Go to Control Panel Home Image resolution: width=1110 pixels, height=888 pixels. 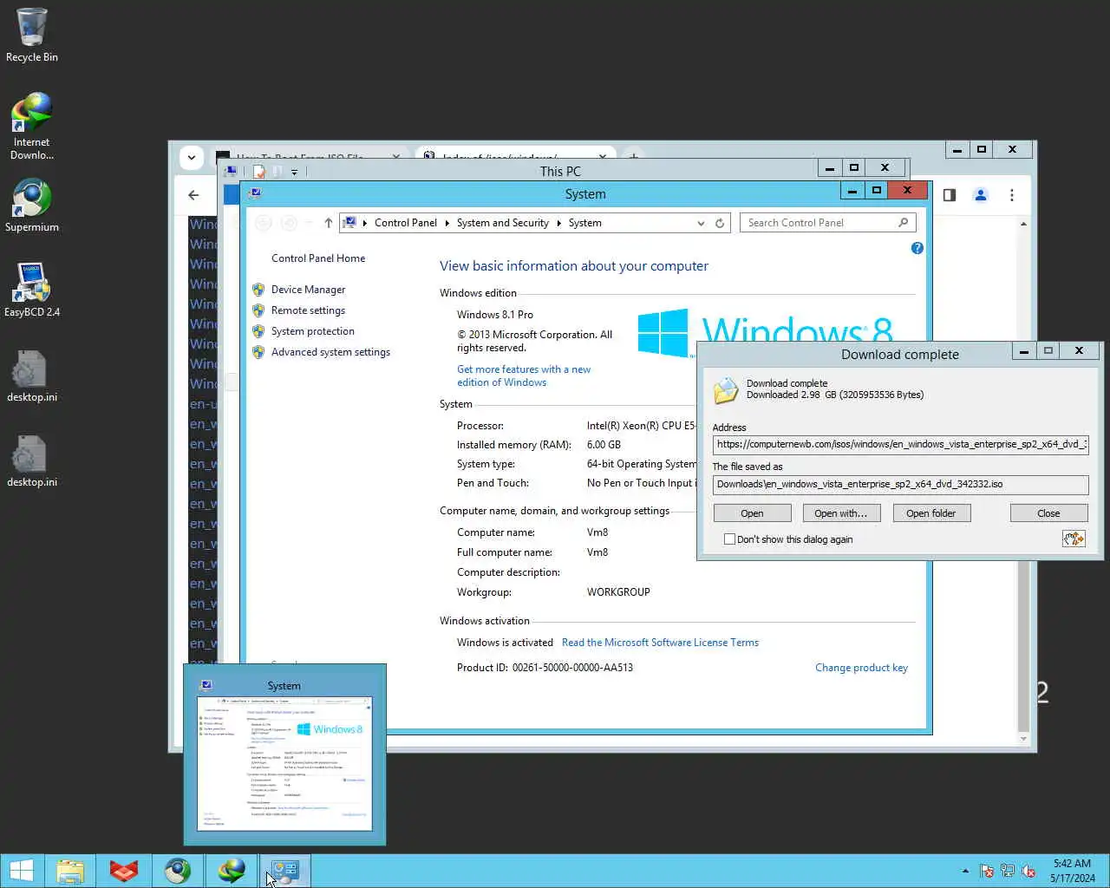coord(318,258)
